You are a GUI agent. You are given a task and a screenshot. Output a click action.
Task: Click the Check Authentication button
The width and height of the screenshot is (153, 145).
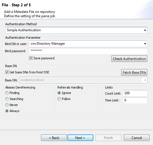(129, 59)
